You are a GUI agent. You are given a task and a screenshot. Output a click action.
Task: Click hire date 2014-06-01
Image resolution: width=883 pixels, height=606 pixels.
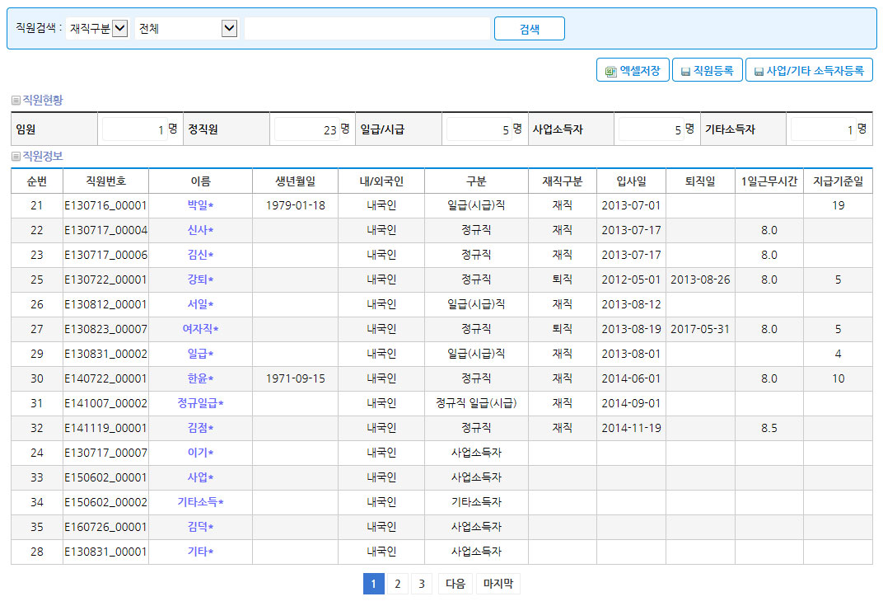click(631, 378)
